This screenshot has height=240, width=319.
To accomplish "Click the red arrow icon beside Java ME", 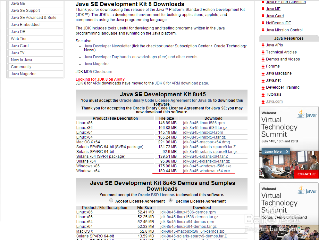I will [x=263, y=9].
